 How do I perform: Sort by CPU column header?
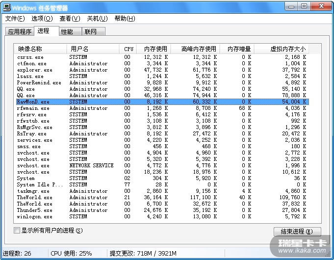128,49
